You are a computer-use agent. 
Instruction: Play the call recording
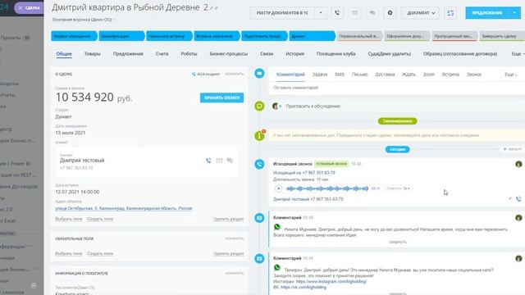click(278, 188)
